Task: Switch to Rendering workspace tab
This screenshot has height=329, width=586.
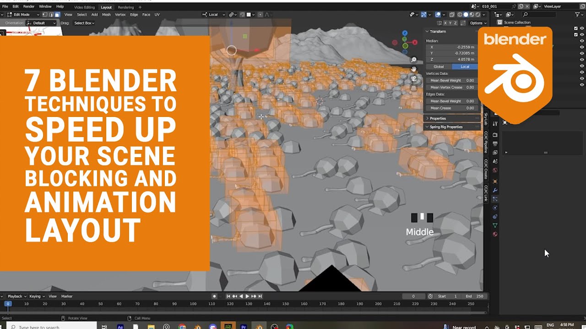Action: tap(126, 7)
